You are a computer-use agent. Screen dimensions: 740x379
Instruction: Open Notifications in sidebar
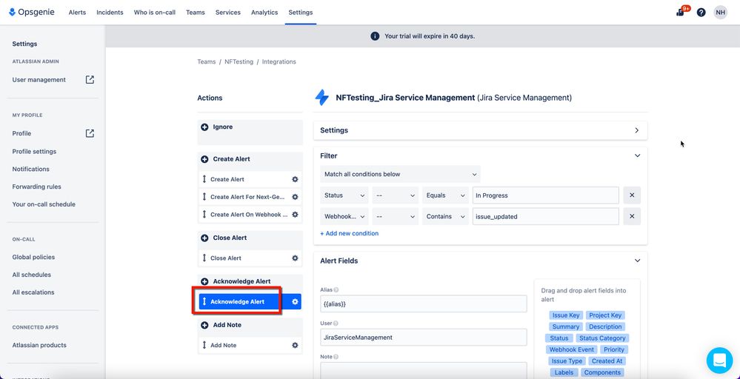(x=30, y=169)
